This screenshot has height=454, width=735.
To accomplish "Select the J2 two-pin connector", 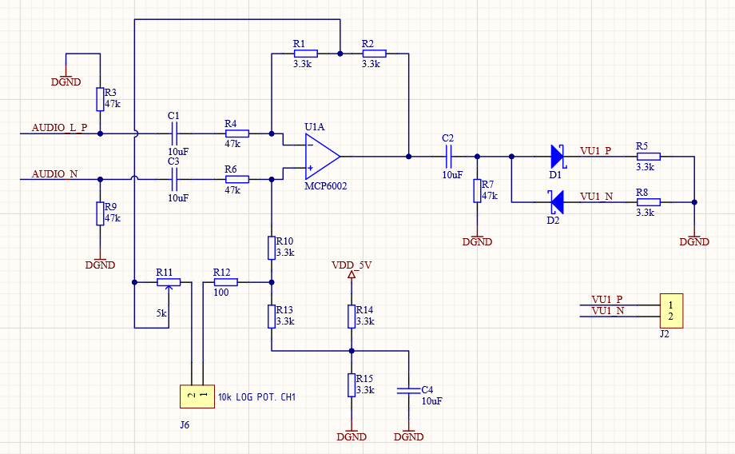I will [671, 310].
